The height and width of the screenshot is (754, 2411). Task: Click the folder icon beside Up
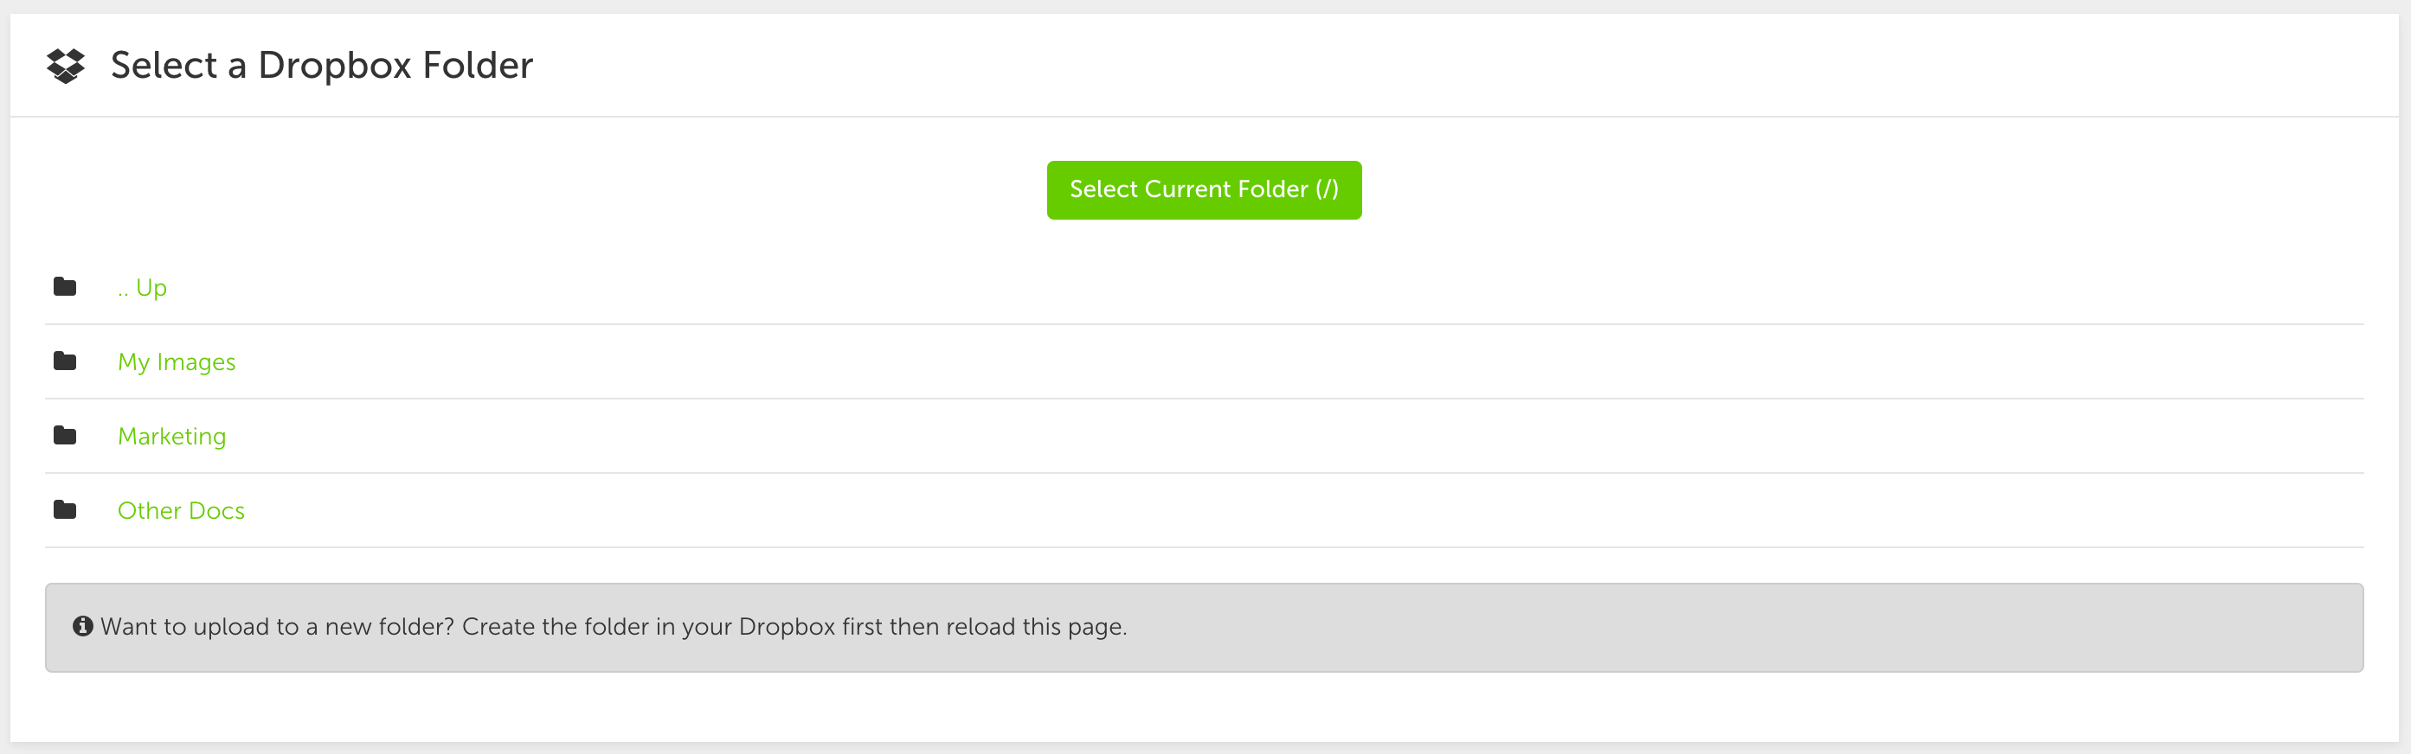click(65, 286)
